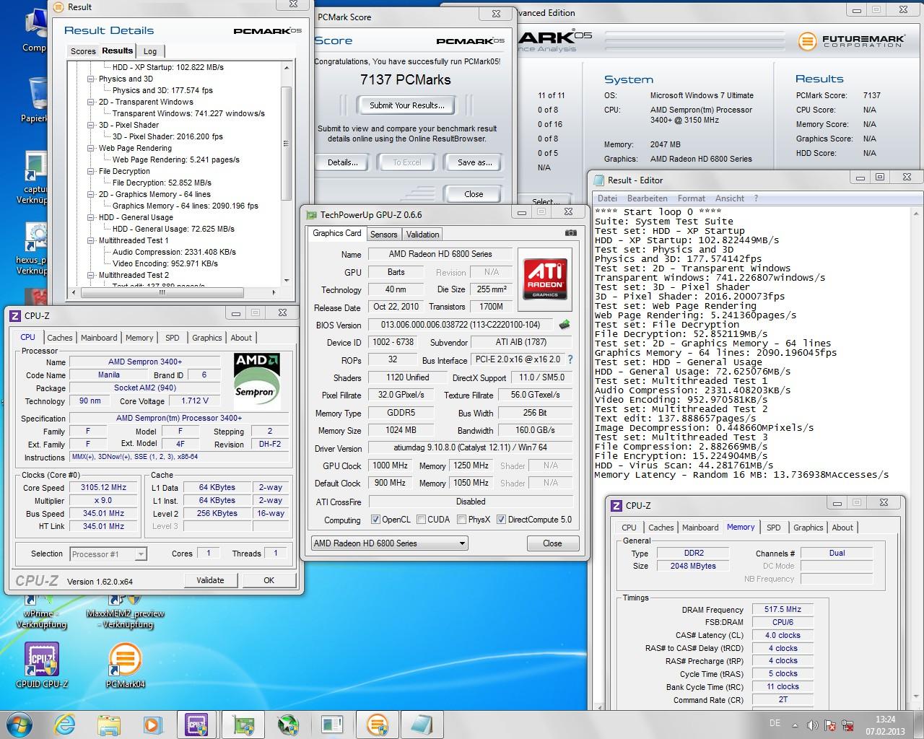Launch Internet Explorer from the taskbar
The width and height of the screenshot is (924, 739).
[66, 725]
